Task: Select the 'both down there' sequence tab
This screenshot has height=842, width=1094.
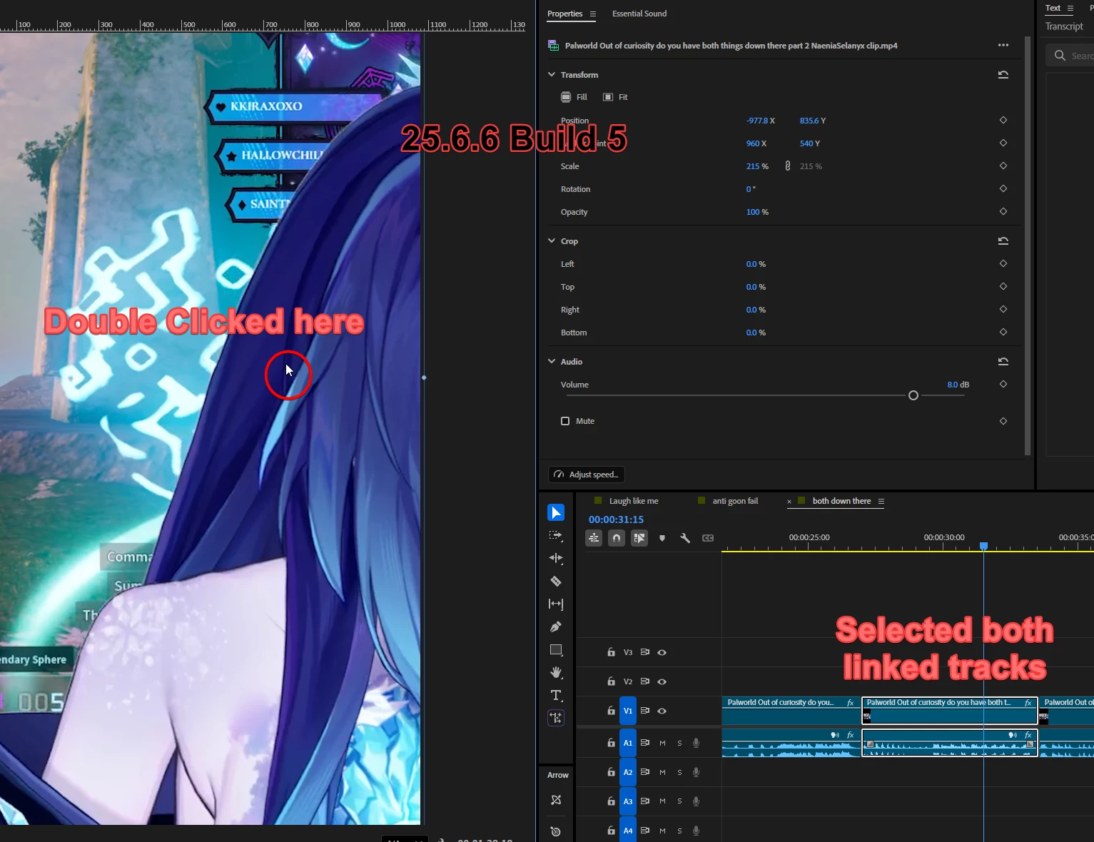Action: tap(841, 501)
